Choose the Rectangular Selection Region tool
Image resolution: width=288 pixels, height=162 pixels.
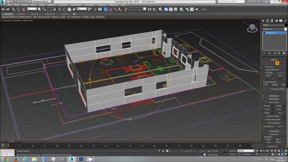(x=49, y=9)
